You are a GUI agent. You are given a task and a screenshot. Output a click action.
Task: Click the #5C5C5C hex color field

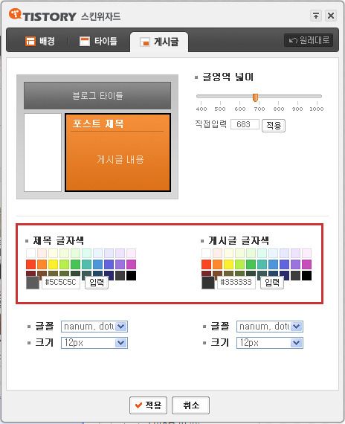point(61,283)
